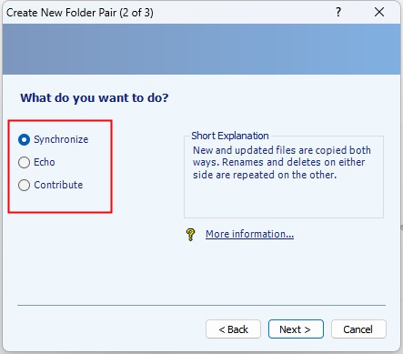Screen dimensions: 403x354
Task: Click the empty area inside the Short Explanation box
Action: click(284, 199)
